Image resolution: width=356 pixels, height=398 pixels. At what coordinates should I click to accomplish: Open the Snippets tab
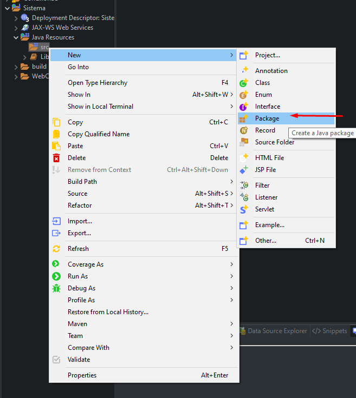tap(329, 331)
